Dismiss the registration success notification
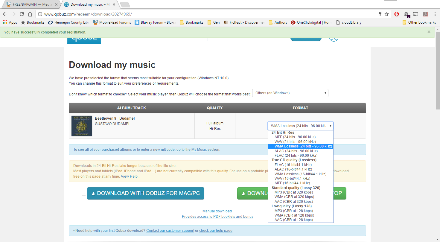The image size is (440, 242). 429,32
